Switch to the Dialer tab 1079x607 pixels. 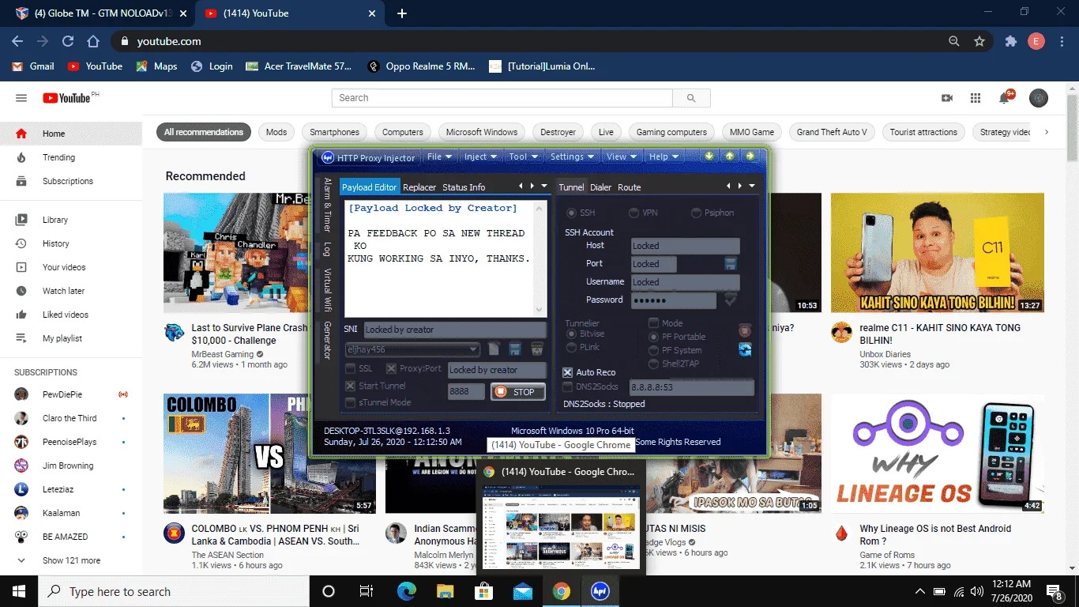click(601, 187)
